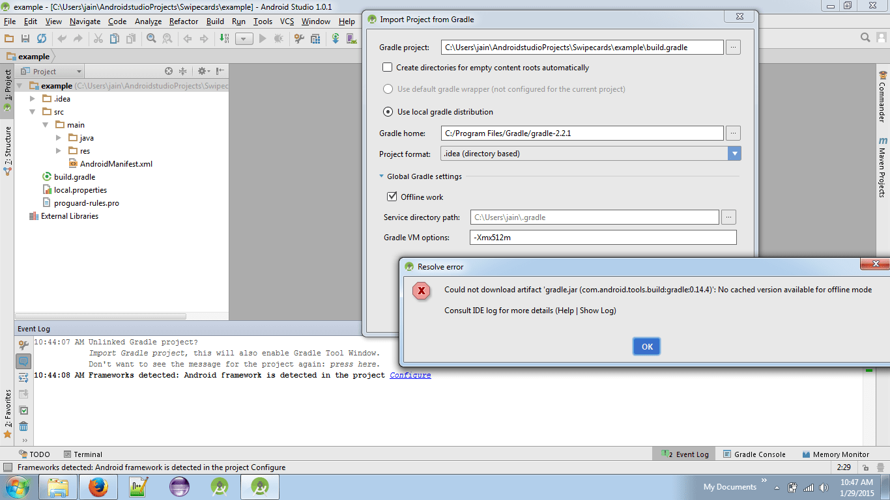Select build.gradle in project tree

[x=68, y=177]
